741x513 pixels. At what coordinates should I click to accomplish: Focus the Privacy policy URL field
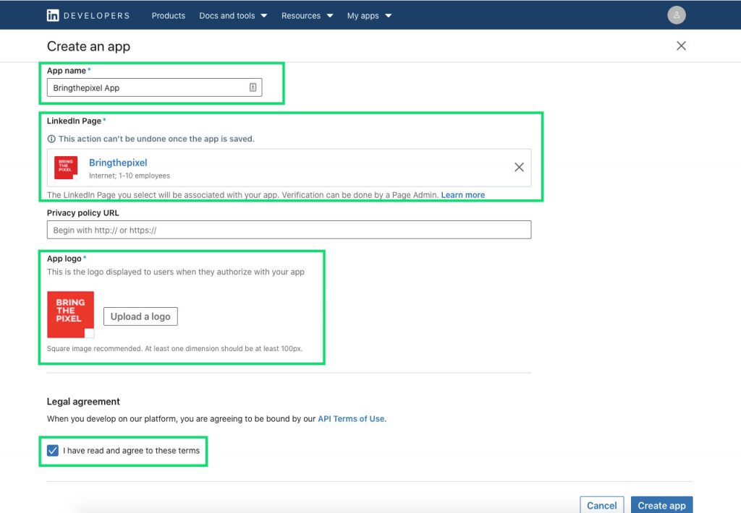[289, 230]
